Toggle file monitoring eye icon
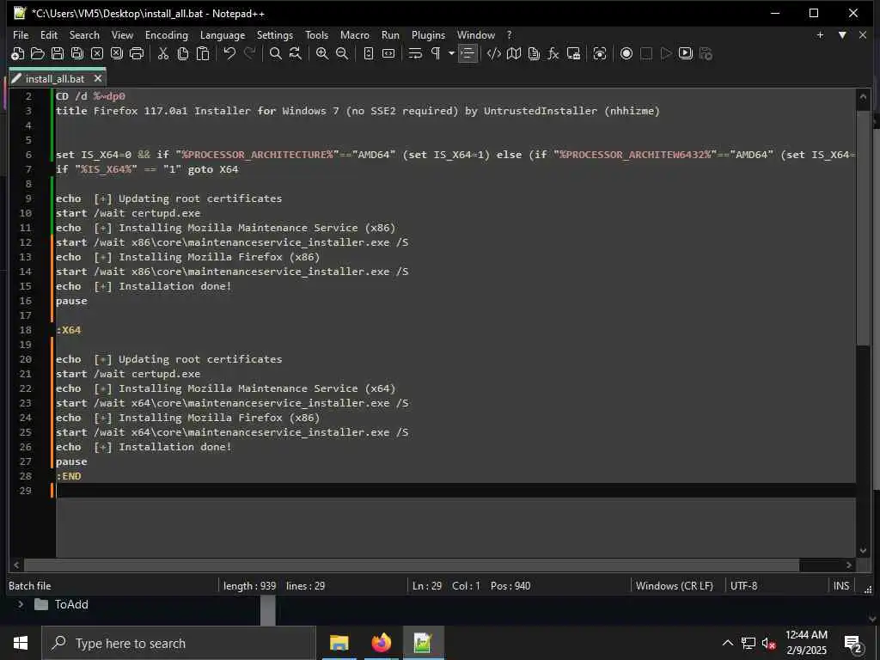880x660 pixels. click(x=600, y=53)
